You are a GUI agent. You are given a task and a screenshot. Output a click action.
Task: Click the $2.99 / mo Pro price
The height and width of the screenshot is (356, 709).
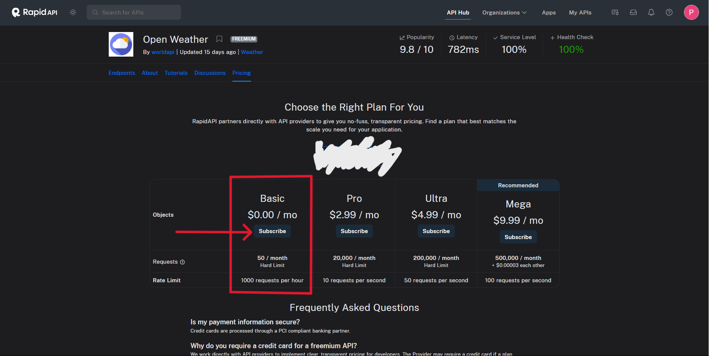[354, 215]
